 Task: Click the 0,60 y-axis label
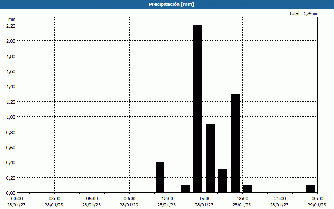point(11,148)
